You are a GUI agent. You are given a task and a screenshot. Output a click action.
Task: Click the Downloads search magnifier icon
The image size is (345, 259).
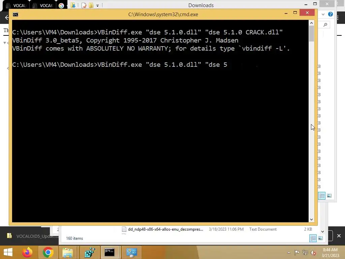point(325,25)
